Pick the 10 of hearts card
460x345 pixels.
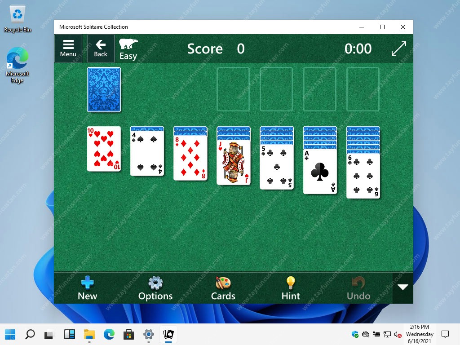point(104,149)
